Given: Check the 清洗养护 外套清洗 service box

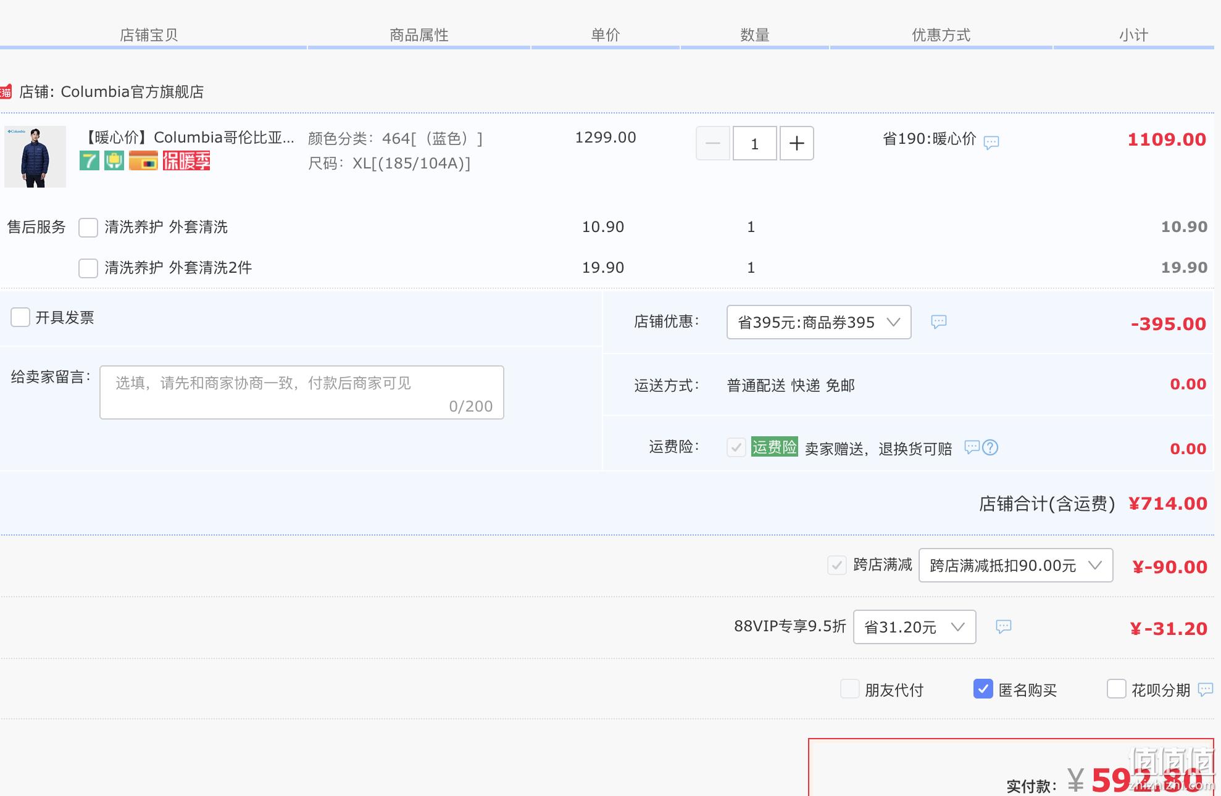Looking at the screenshot, I should (88, 228).
